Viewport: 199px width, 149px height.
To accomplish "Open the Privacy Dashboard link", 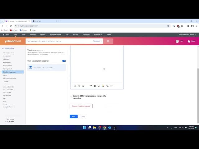I will pyautogui.click(x=8, y=107).
